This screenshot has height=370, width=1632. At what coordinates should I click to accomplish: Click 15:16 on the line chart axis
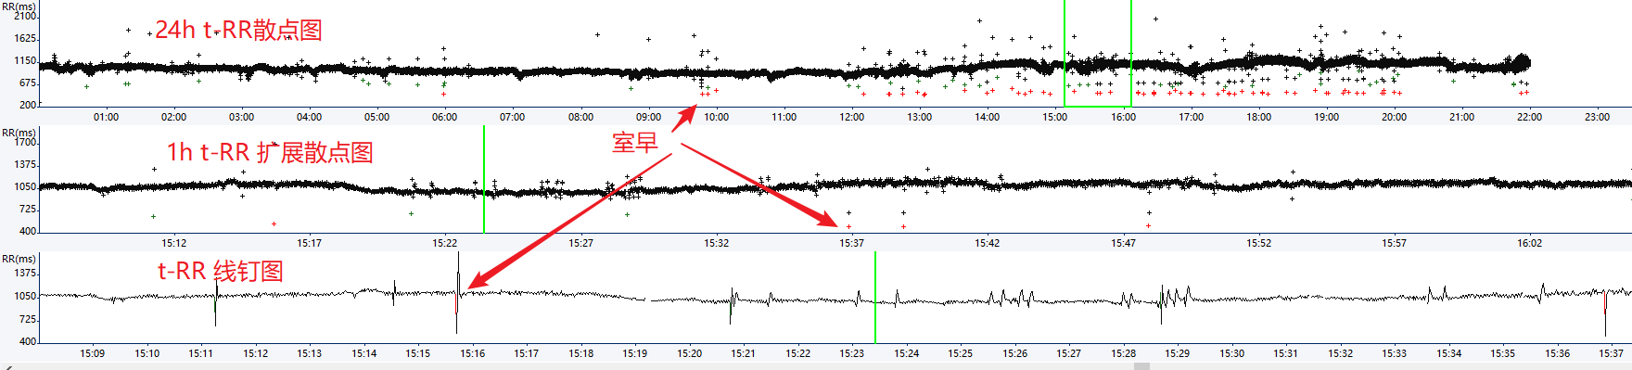(x=473, y=353)
